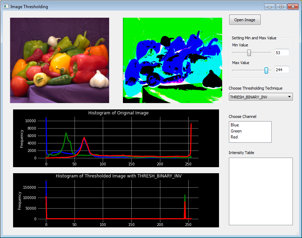Click the Choose Thresholding Technique label
302x238 pixels.
[x=255, y=88]
